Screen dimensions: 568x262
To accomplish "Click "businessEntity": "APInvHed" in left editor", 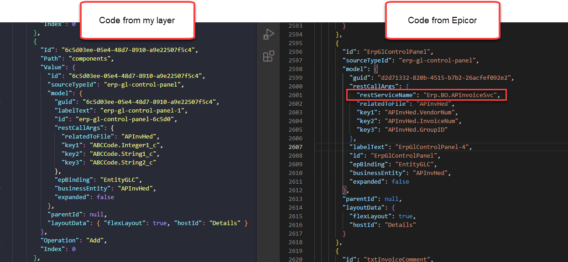I will (x=105, y=189).
